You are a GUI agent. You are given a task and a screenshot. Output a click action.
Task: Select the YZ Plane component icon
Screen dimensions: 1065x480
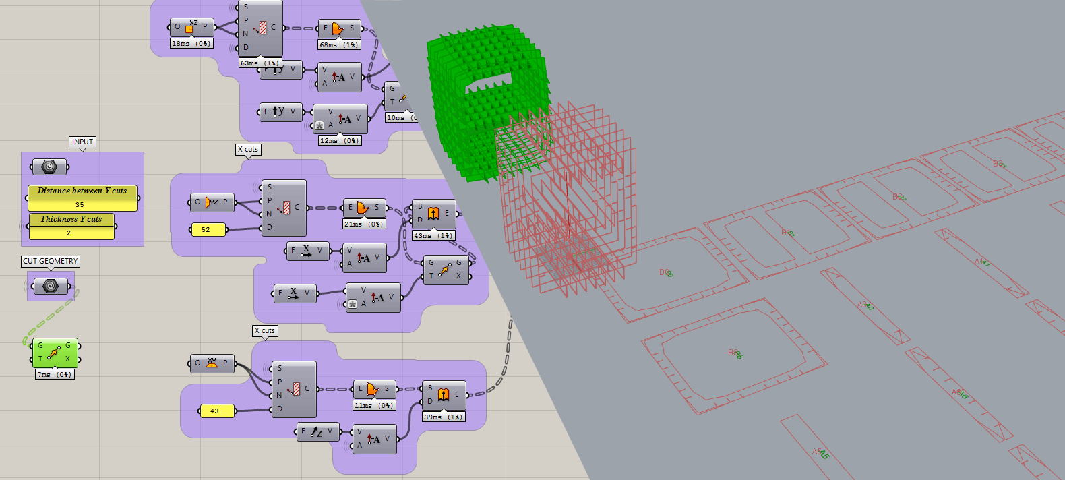pyautogui.click(x=212, y=202)
